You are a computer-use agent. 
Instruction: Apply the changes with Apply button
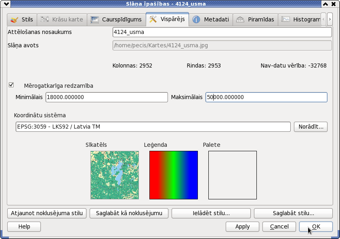(x=242, y=226)
